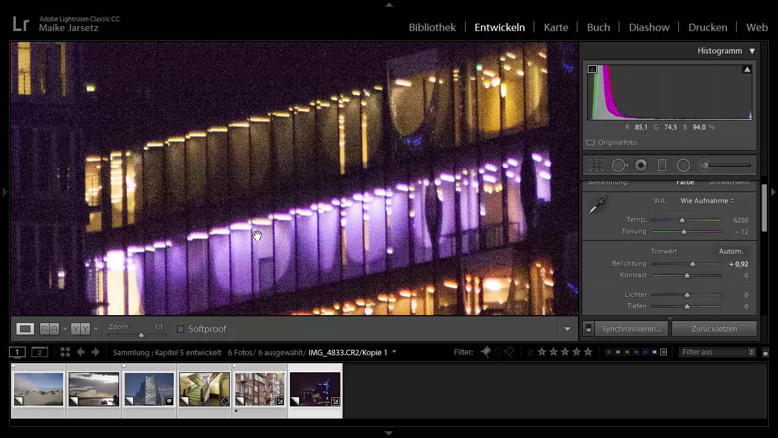Viewport: 778px width, 438px height.
Task: Filter by rejected photos
Action: 509,352
